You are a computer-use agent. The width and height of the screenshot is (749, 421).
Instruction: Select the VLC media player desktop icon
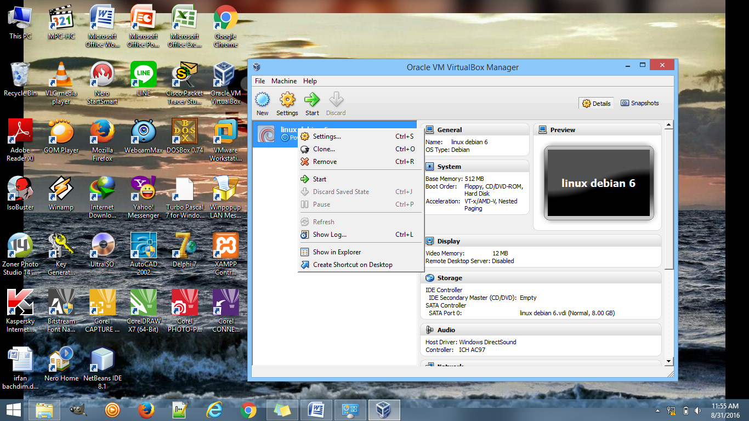coord(61,83)
